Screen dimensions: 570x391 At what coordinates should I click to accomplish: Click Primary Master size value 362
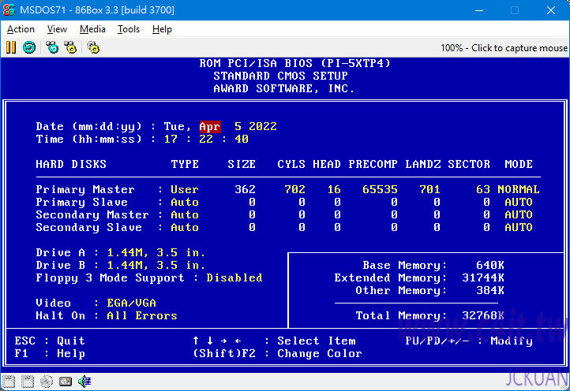pos(245,189)
